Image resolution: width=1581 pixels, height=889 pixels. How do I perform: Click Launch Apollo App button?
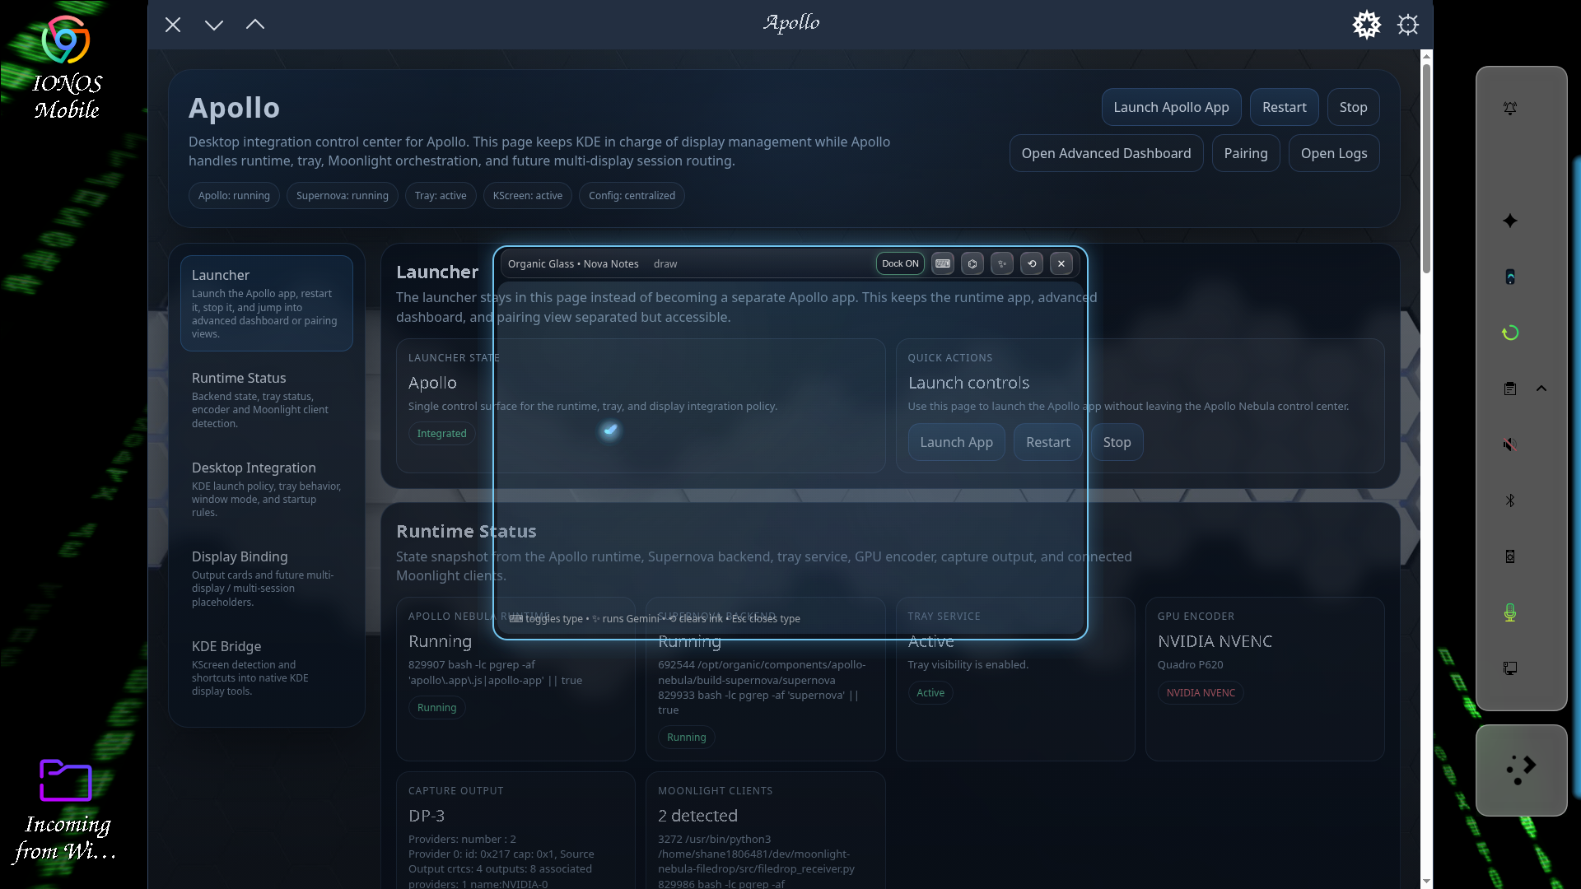click(1171, 107)
